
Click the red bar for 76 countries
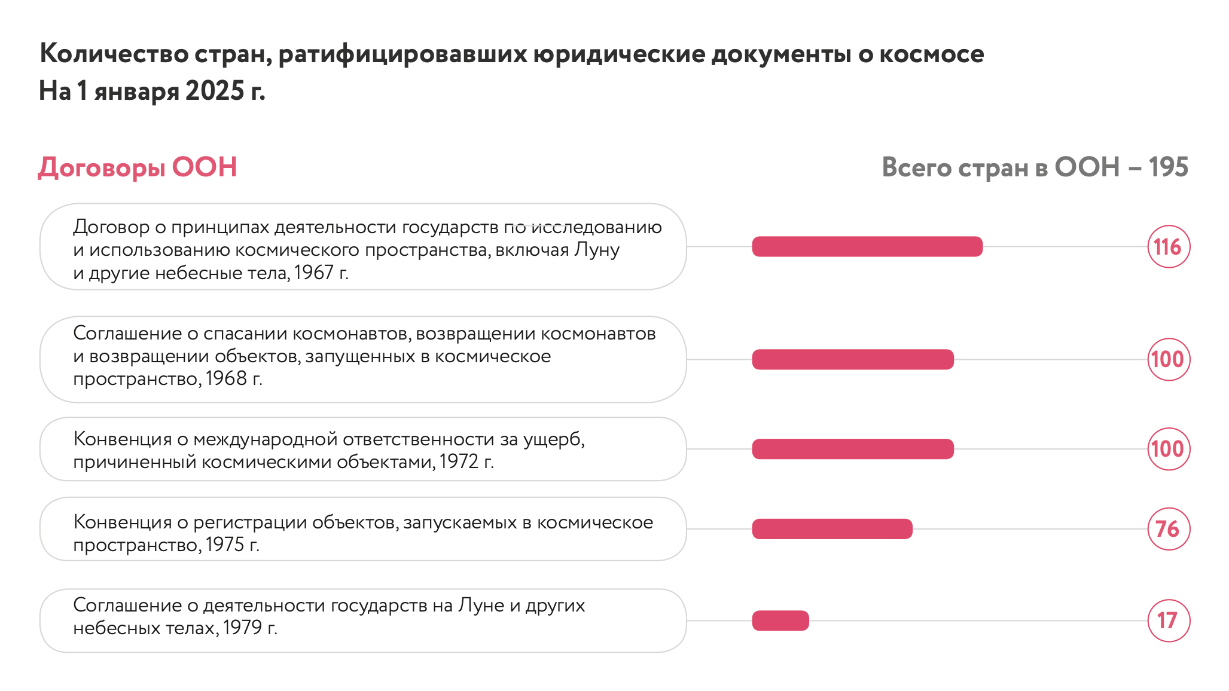831,529
